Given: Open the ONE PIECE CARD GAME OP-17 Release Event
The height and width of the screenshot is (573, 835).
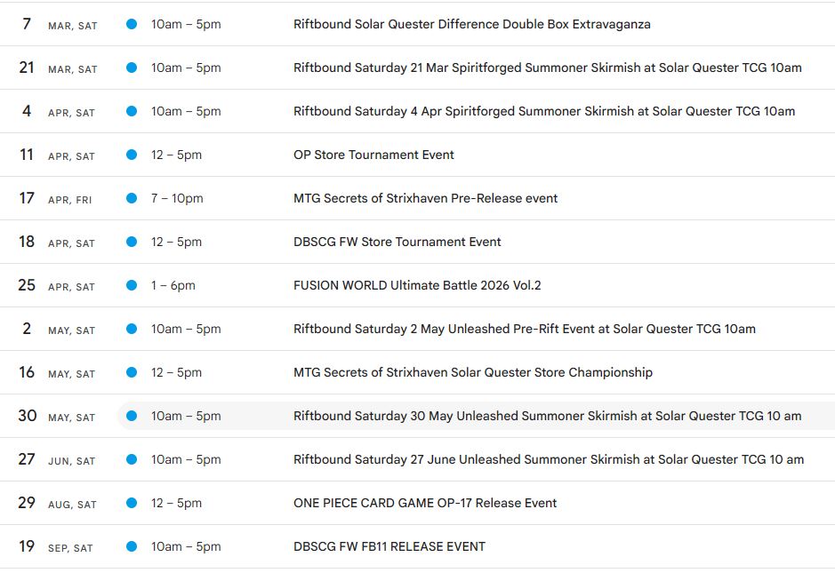Looking at the screenshot, I should [x=424, y=503].
